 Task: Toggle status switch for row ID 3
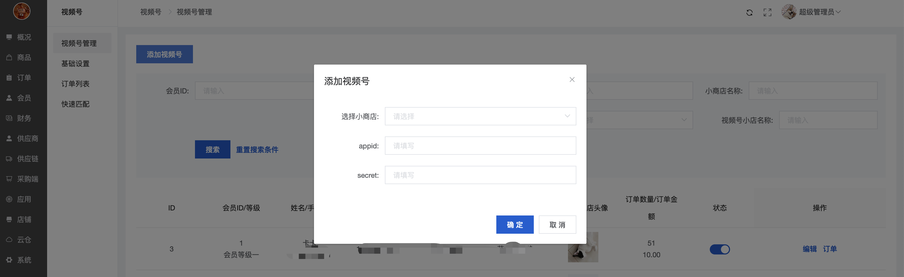[719, 249]
